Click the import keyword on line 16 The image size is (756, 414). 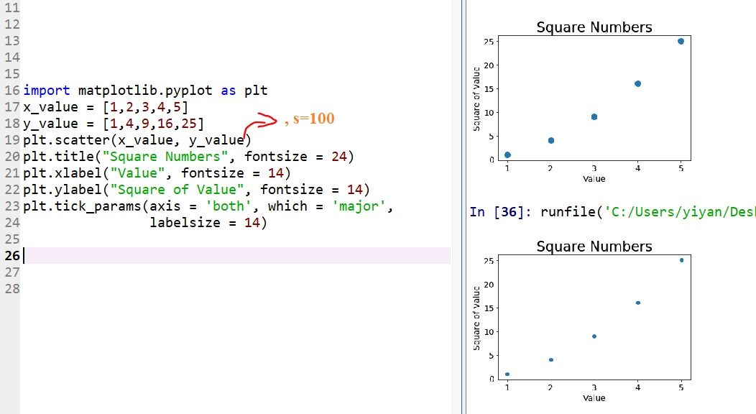[47, 91]
